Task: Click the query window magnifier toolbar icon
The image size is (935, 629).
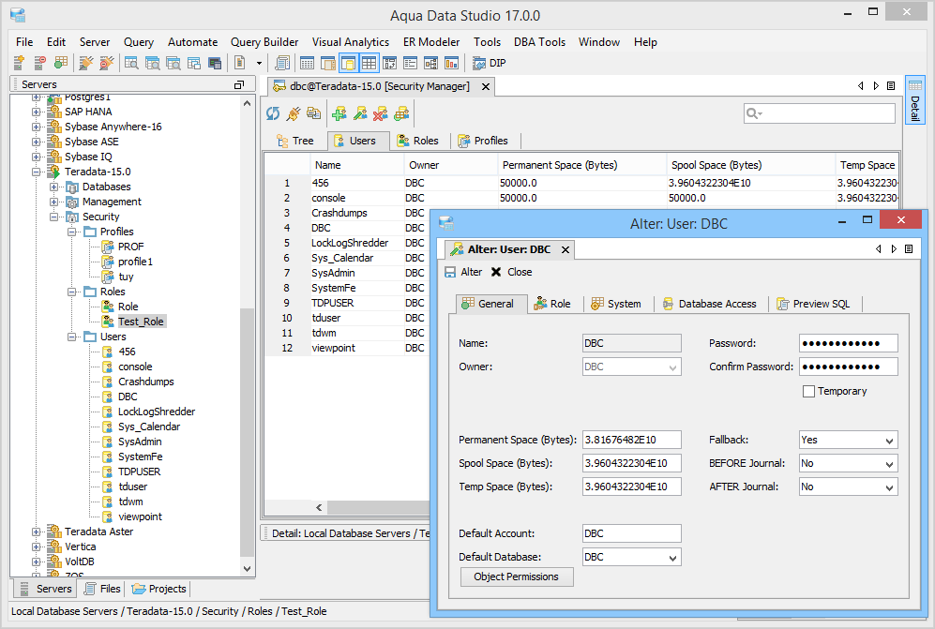Action: coord(131,63)
